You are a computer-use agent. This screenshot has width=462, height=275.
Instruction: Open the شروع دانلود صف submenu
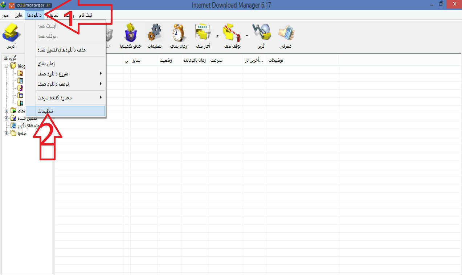point(65,74)
